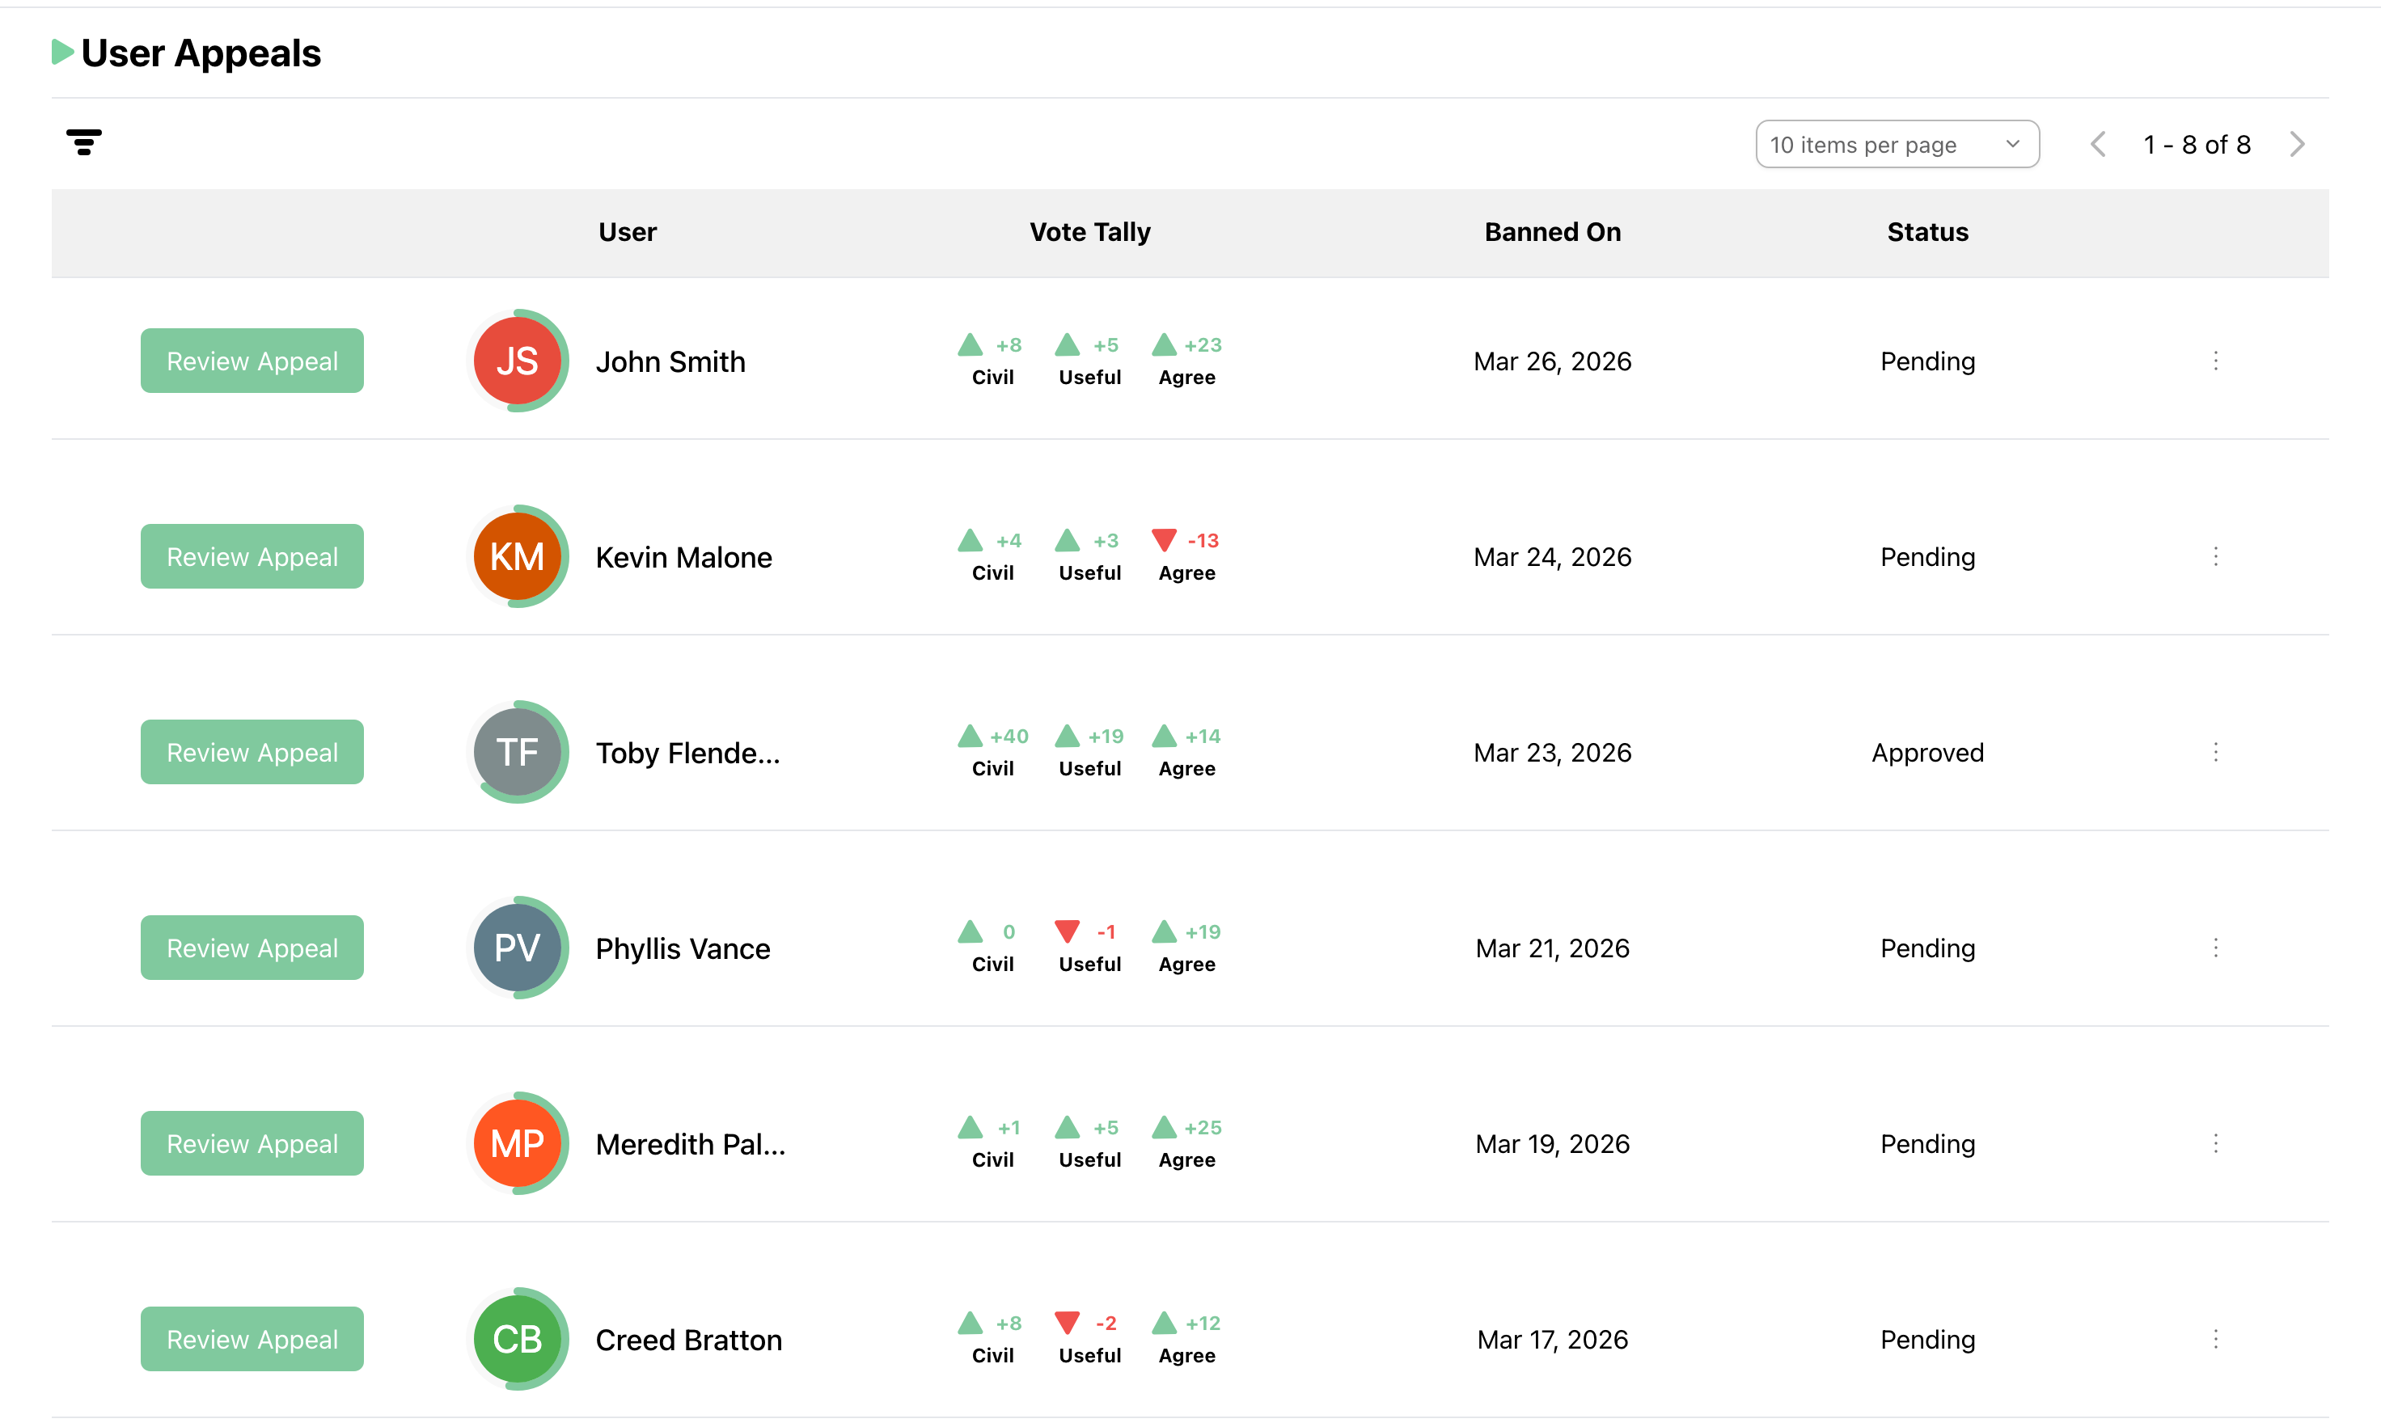Viewport: 2381px width, 1423px height.
Task: Click Phyllis Vance's red Useful downvote arrow
Action: (1066, 932)
